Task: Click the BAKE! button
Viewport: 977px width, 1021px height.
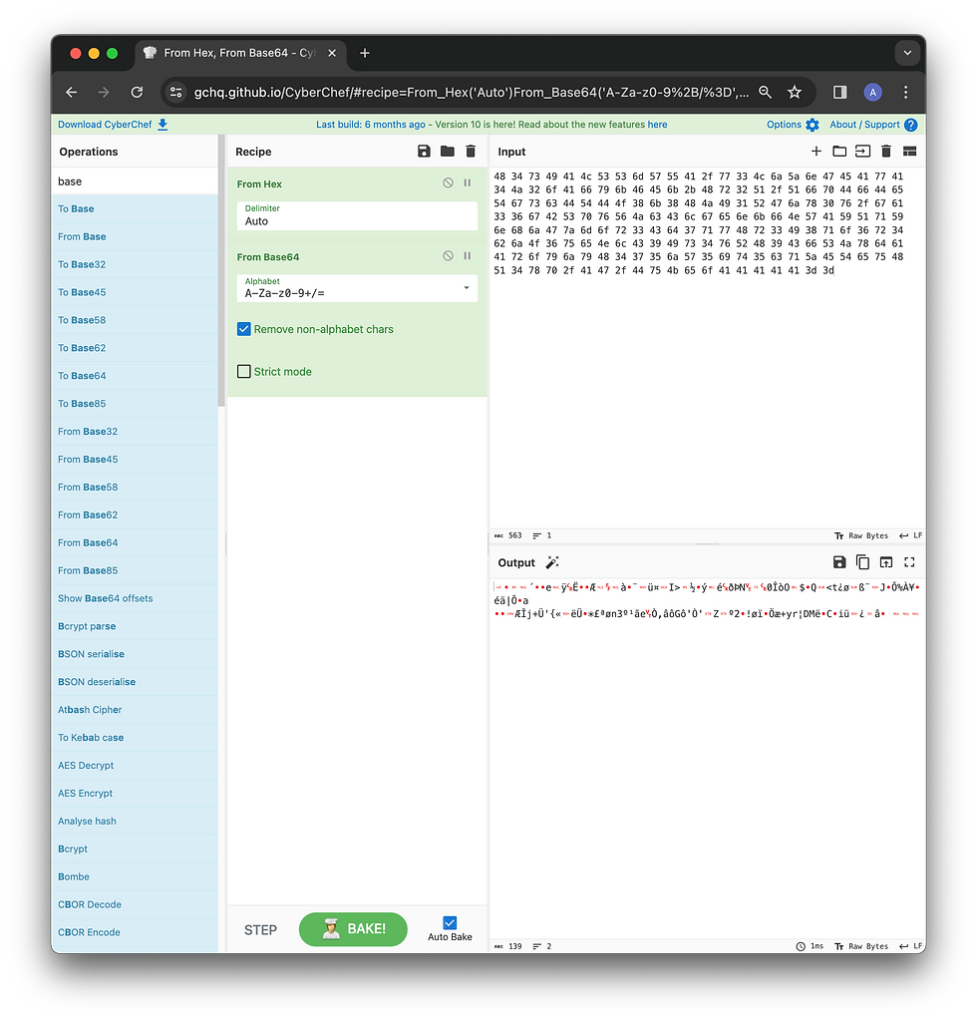Action: click(x=353, y=929)
